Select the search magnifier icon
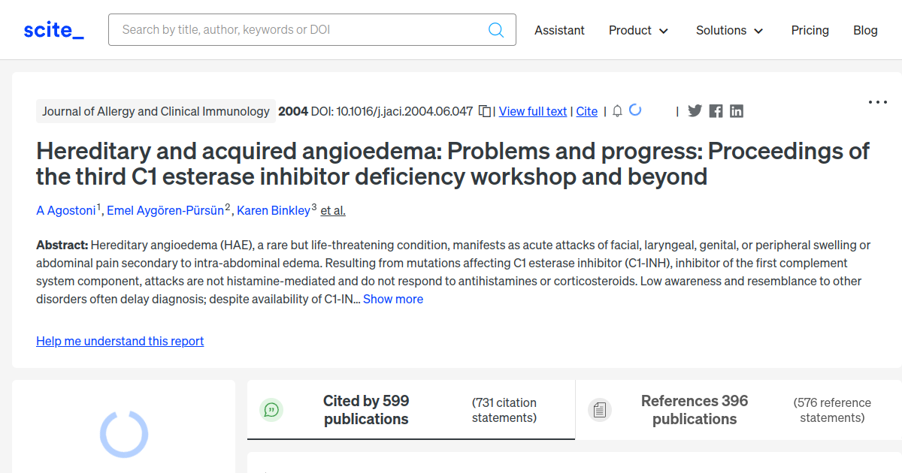The height and width of the screenshot is (473, 902). pos(495,29)
